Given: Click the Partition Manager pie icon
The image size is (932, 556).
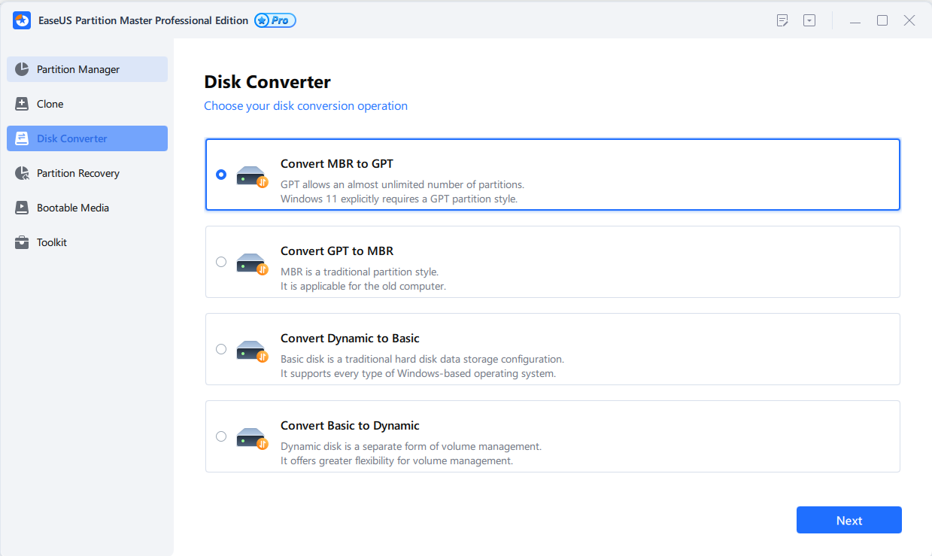Looking at the screenshot, I should tap(22, 69).
